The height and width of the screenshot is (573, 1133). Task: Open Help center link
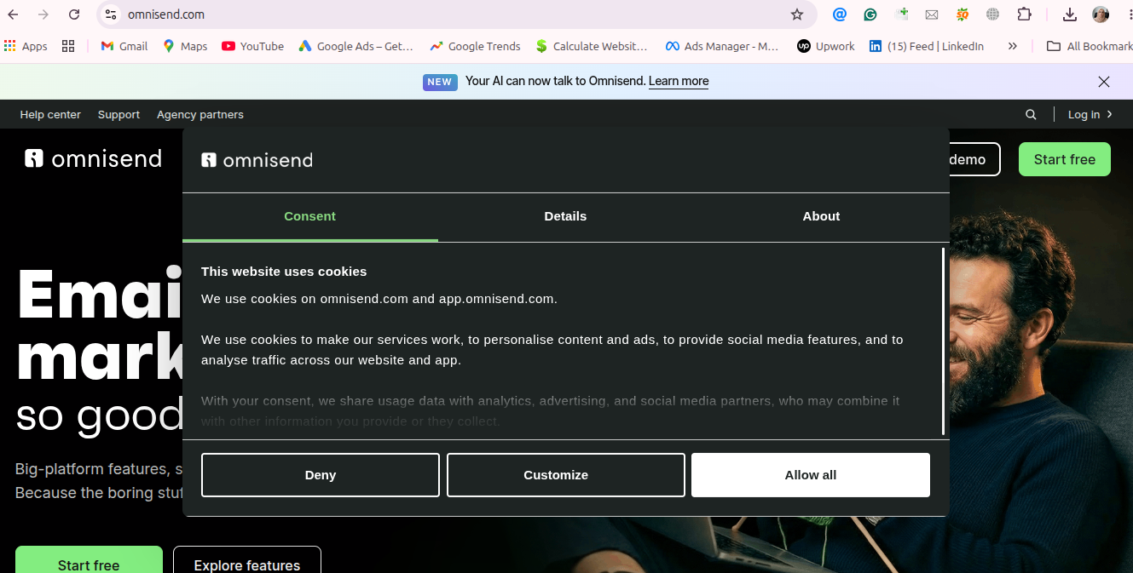[50, 114]
